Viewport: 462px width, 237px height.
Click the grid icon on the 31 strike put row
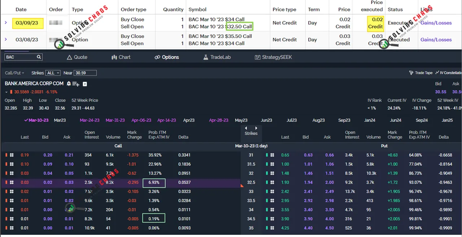click(x=273, y=155)
